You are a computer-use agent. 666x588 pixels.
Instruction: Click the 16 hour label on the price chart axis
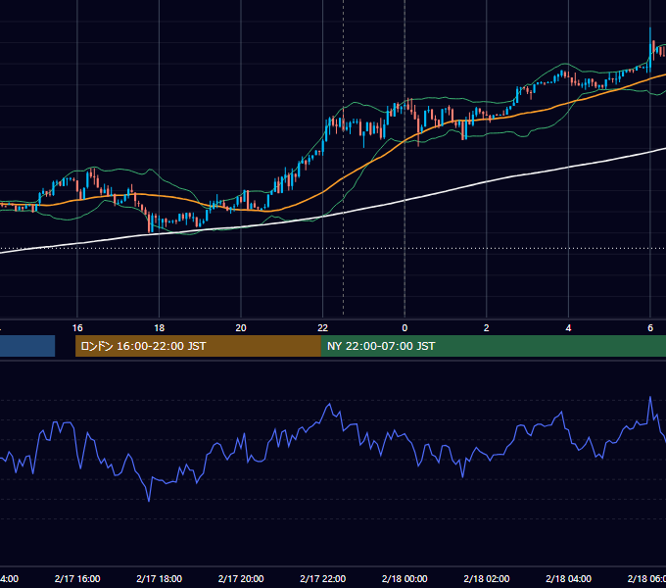[77, 328]
